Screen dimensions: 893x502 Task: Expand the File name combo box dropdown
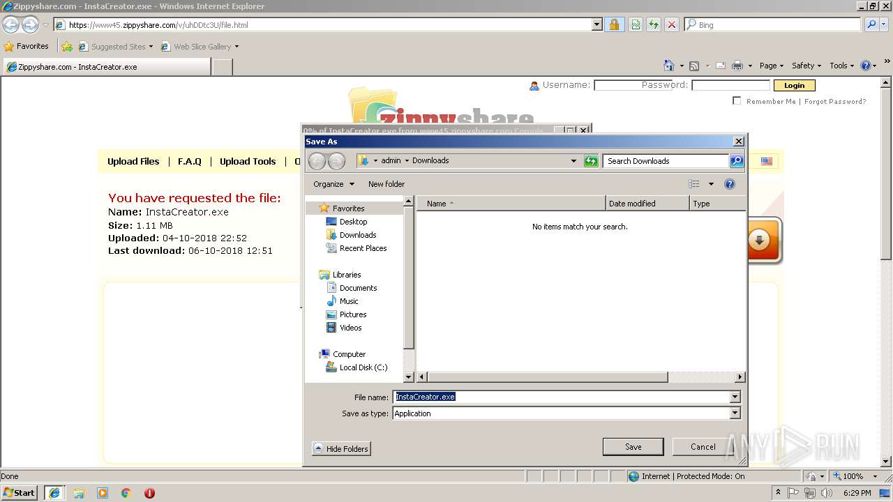pyautogui.click(x=735, y=397)
